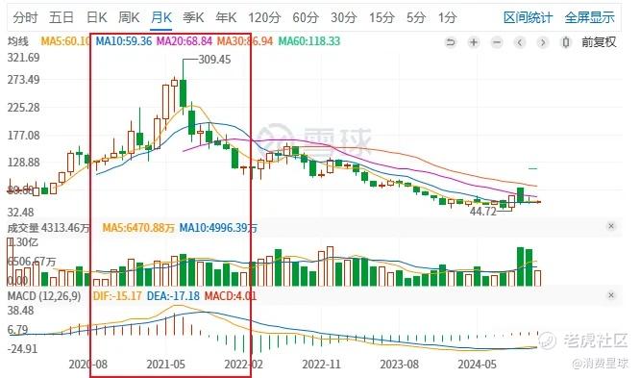Image resolution: width=640 pixels, height=378 pixels.
Task: Click the volume MA5:6470.88万 label
Action: click(138, 228)
